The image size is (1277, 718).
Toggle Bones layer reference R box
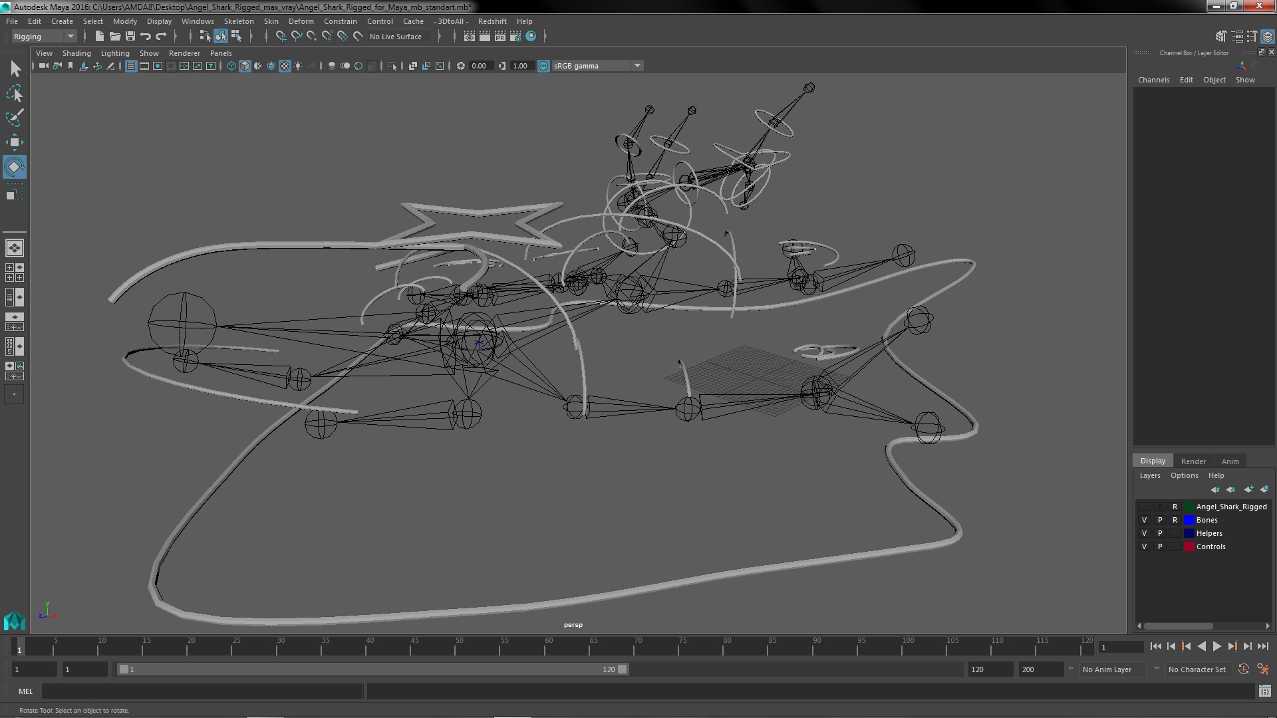(x=1175, y=520)
